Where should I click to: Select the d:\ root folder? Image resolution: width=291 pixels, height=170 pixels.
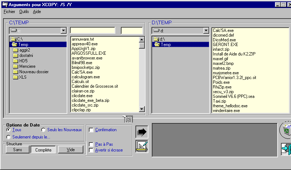coord(159,39)
